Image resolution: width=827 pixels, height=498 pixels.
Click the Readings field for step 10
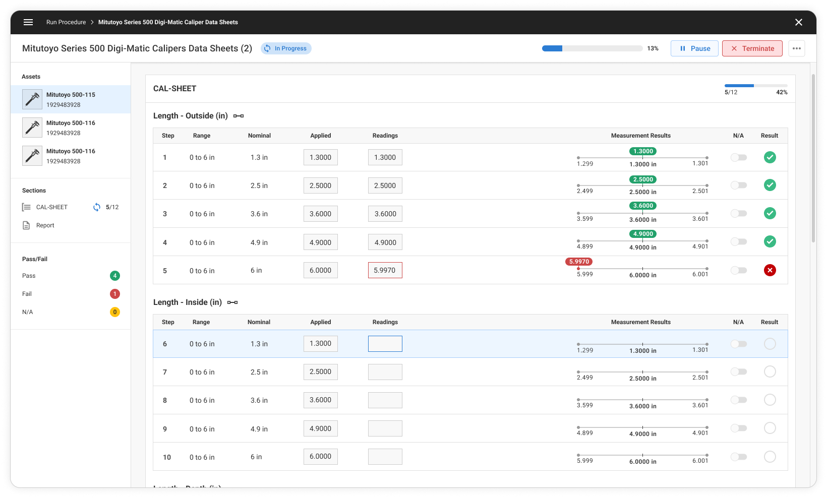[x=385, y=457]
